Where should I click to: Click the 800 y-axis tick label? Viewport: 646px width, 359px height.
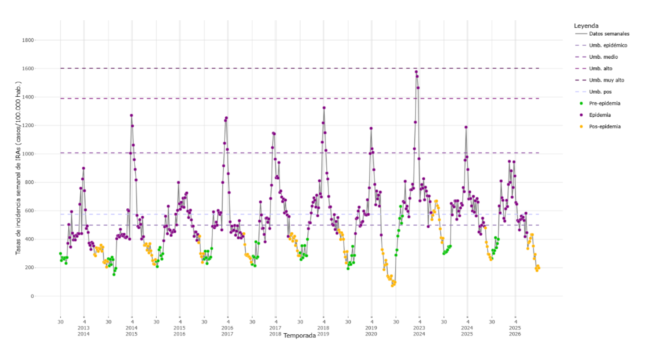coord(29,183)
